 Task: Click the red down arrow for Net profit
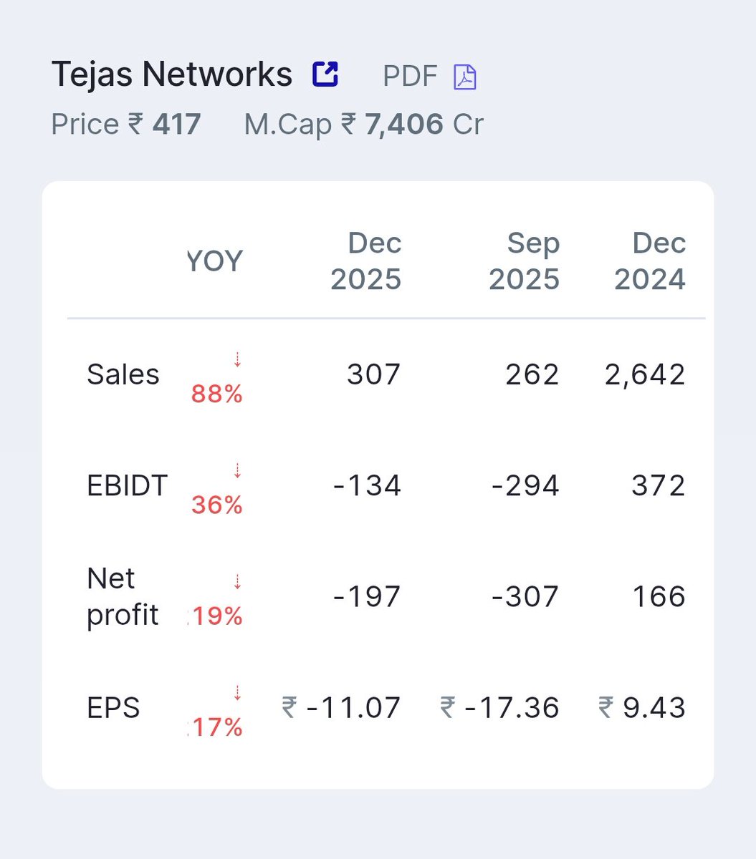[237, 581]
